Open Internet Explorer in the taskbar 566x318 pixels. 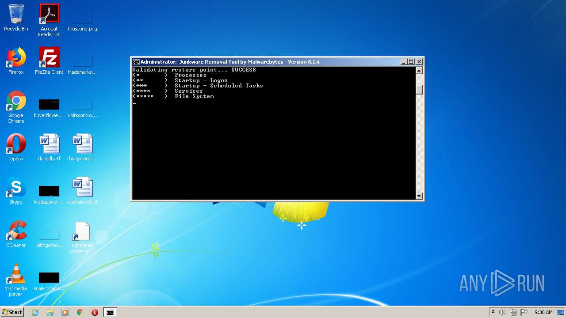[35, 312]
